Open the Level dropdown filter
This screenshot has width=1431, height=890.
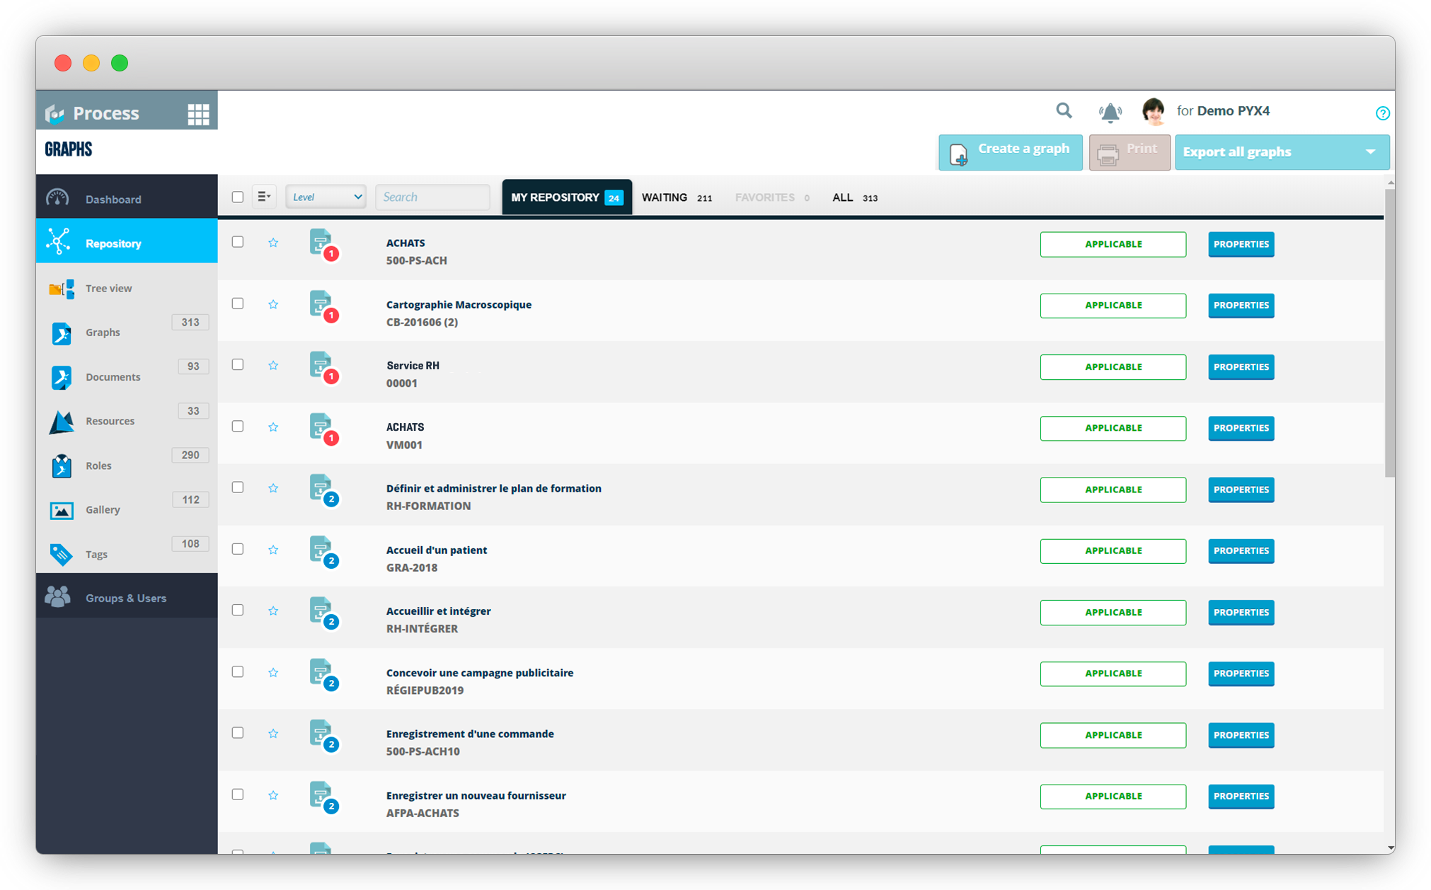(x=326, y=197)
